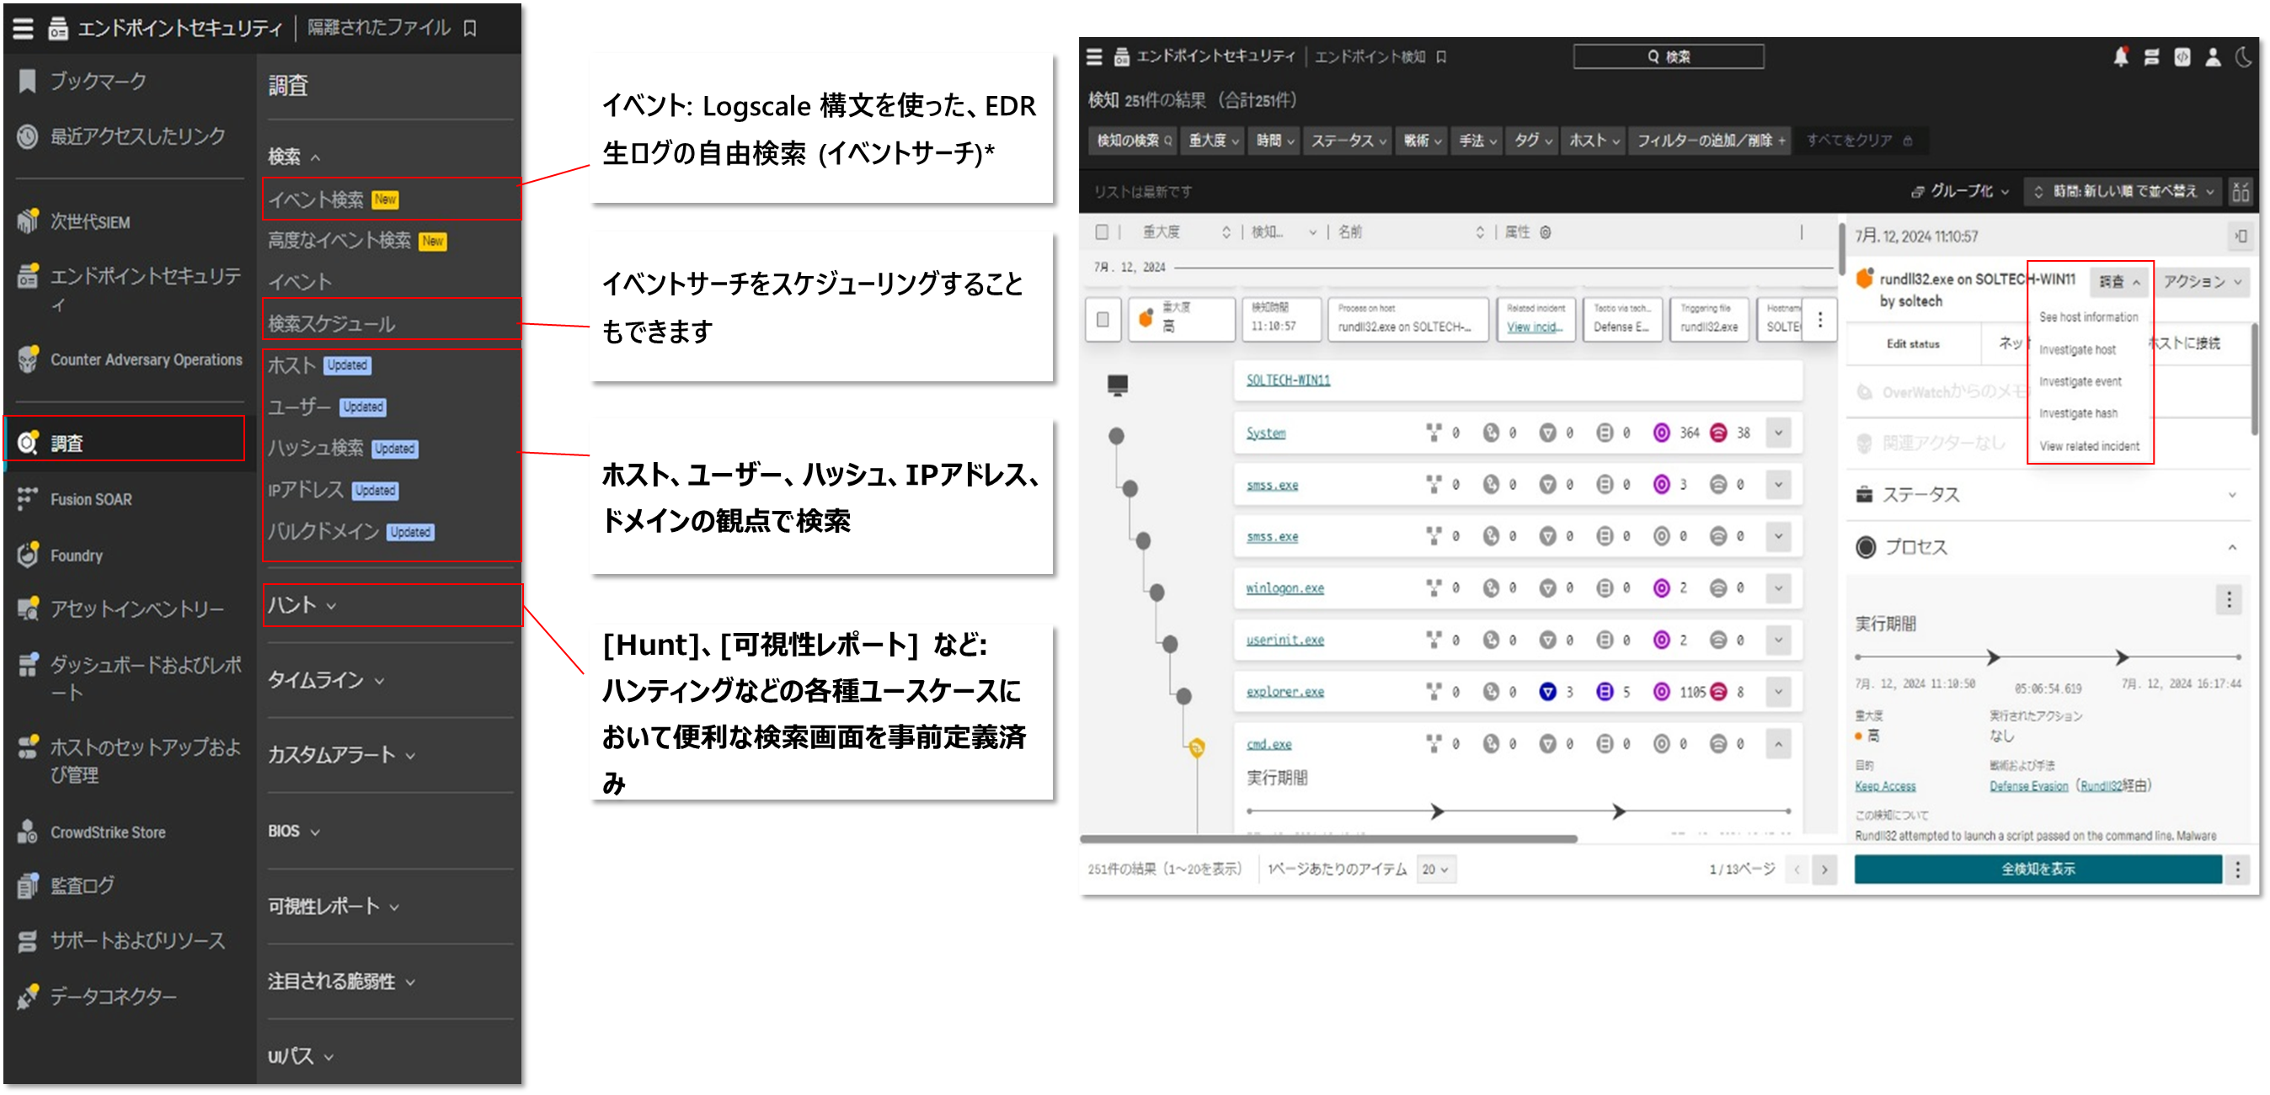
Task: Open 時間 filter dropdown
Action: (1274, 141)
